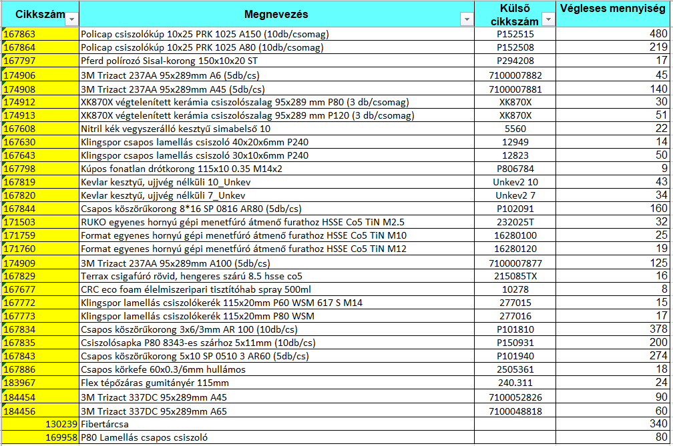Select the yellow cell 167863
This screenshot has width=673, height=446.
click(40, 34)
